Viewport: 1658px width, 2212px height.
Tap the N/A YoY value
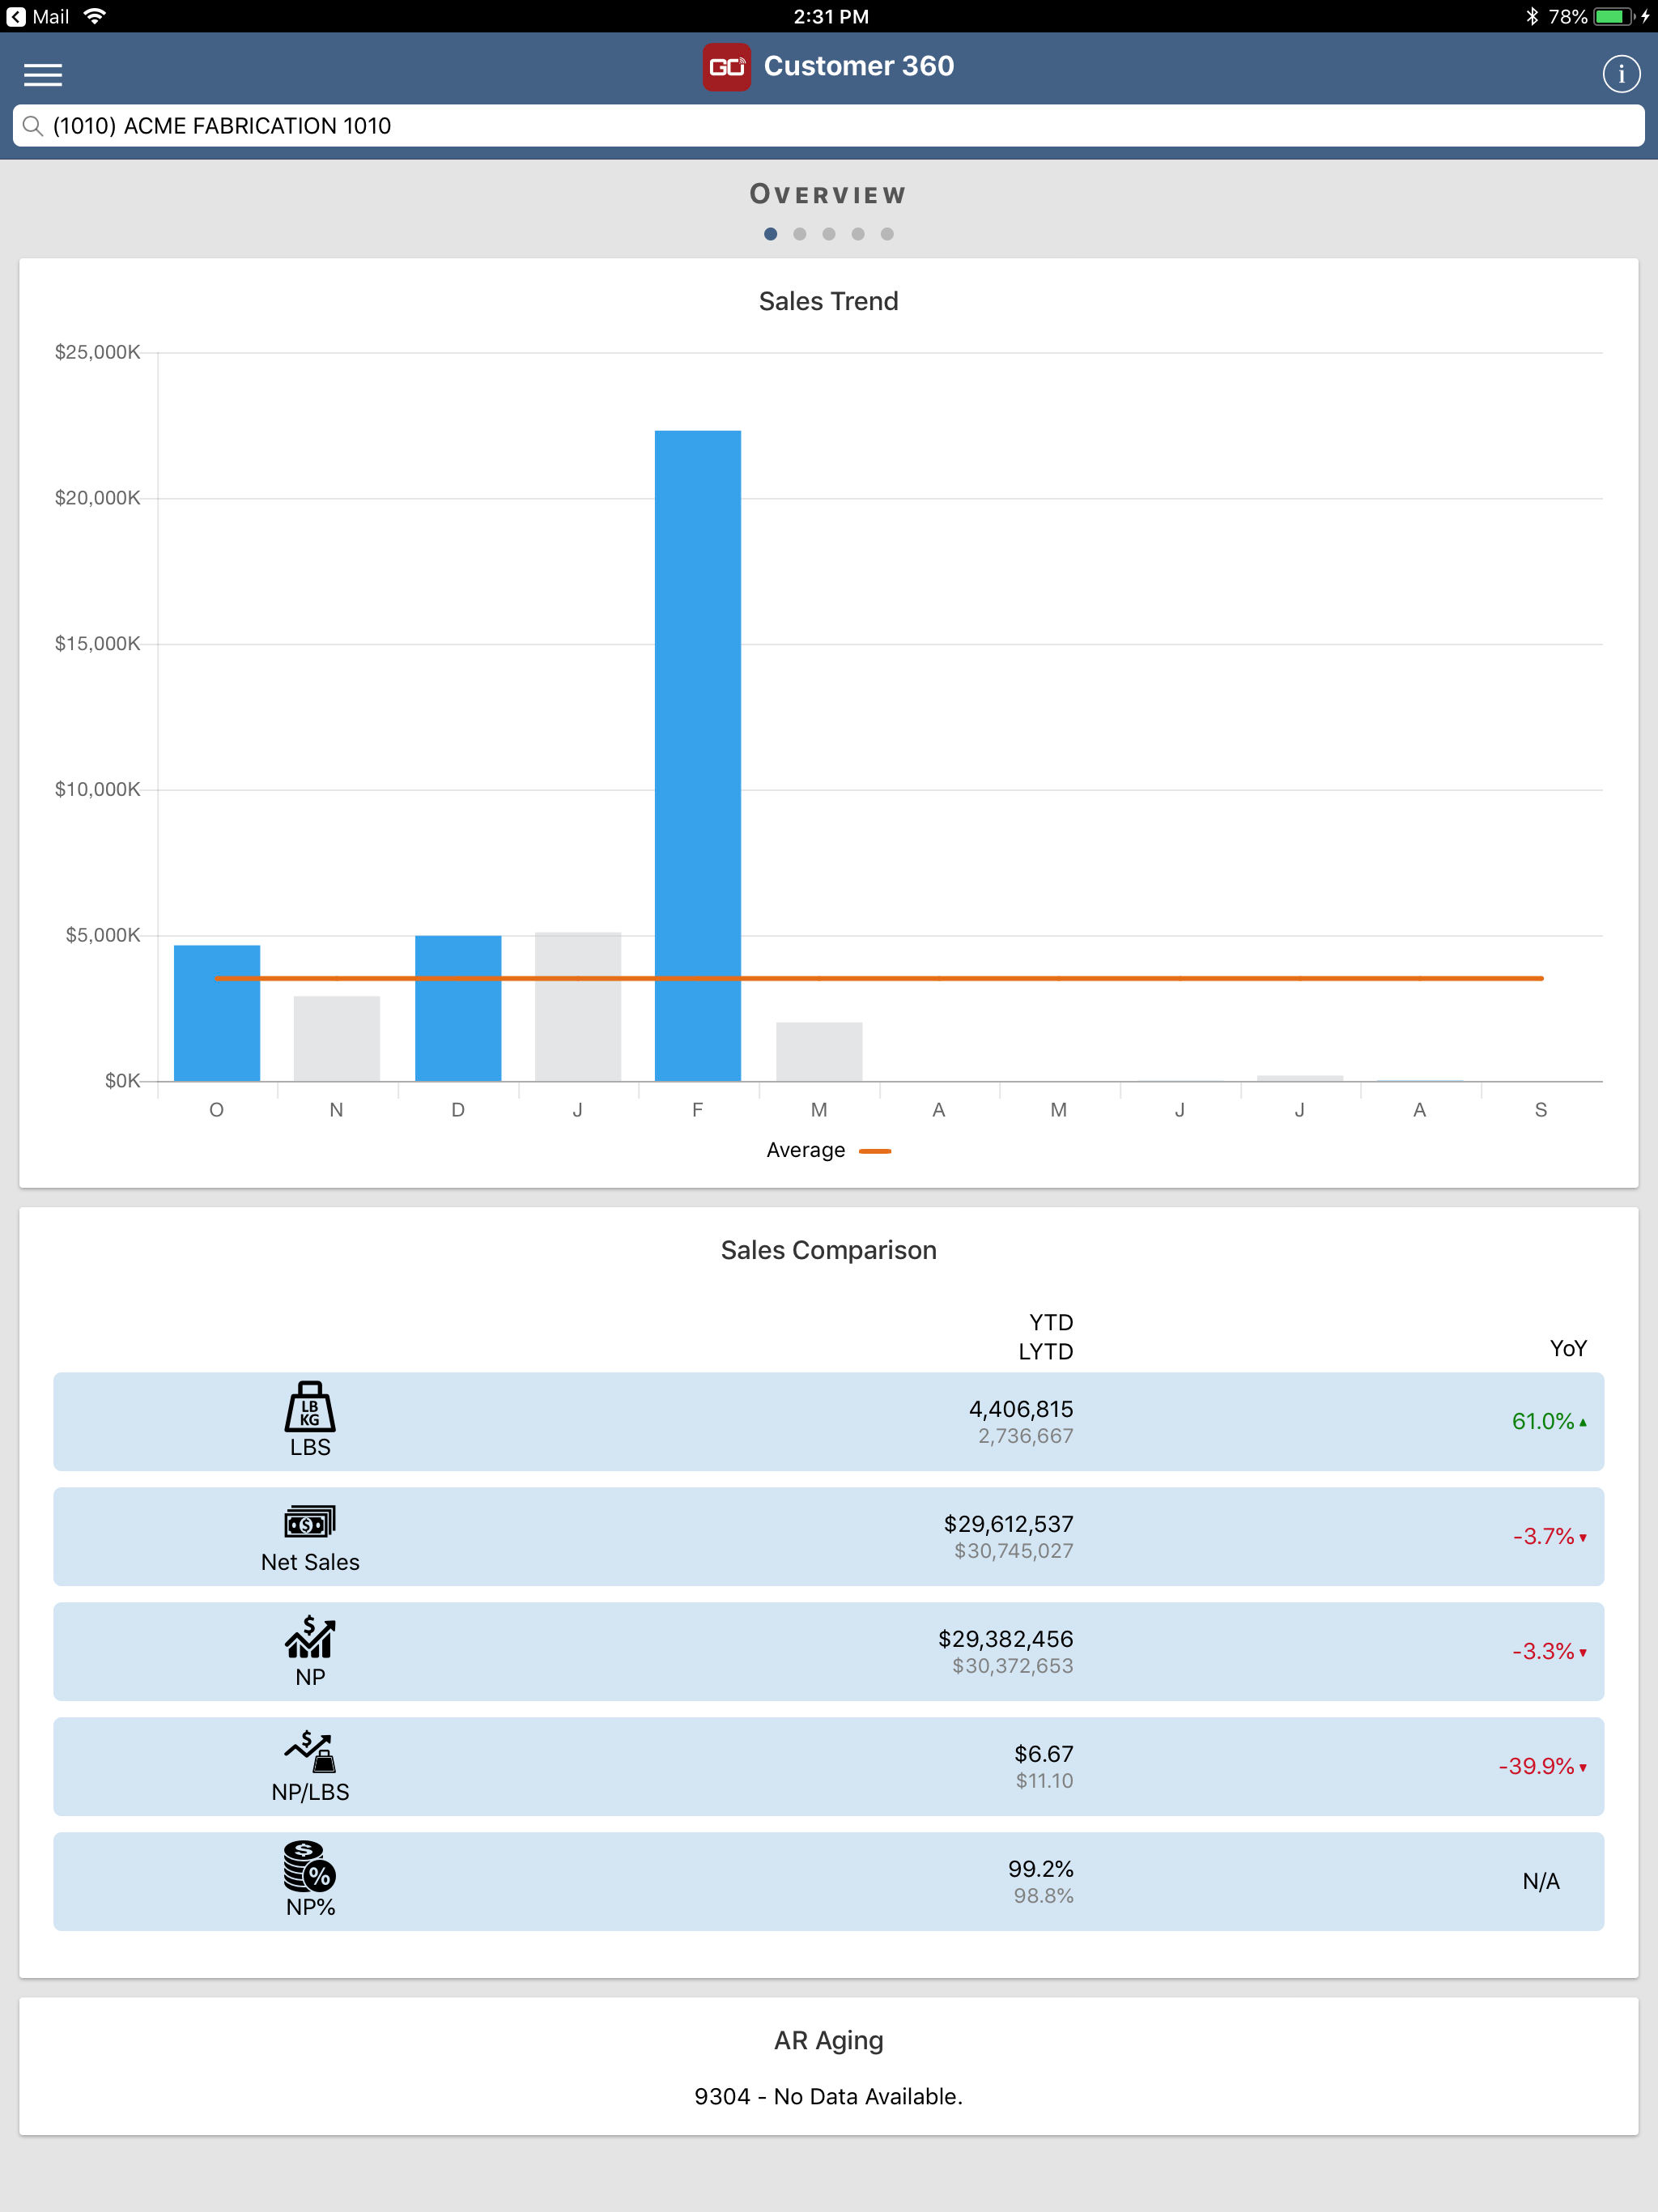[1541, 1881]
